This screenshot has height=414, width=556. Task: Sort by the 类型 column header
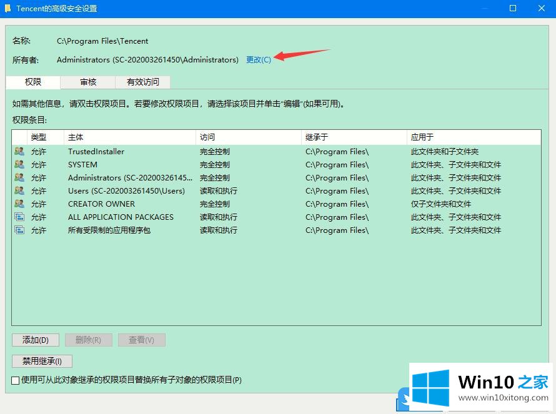coord(46,137)
